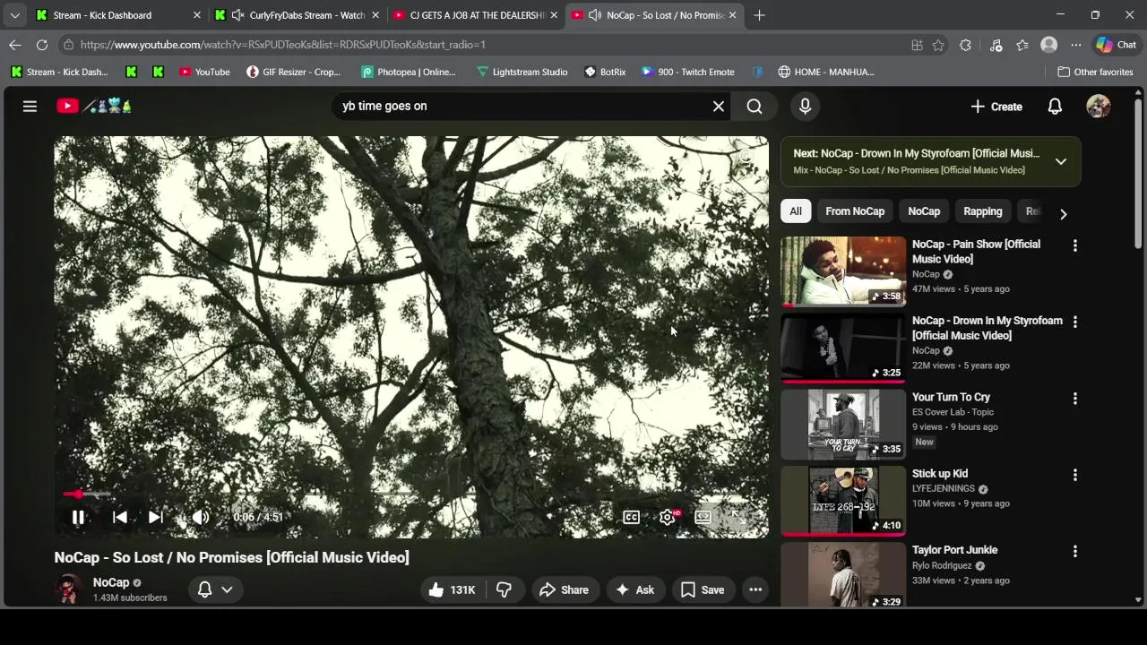This screenshot has height=645, width=1147.
Task: Reload the page
Action: (42, 45)
